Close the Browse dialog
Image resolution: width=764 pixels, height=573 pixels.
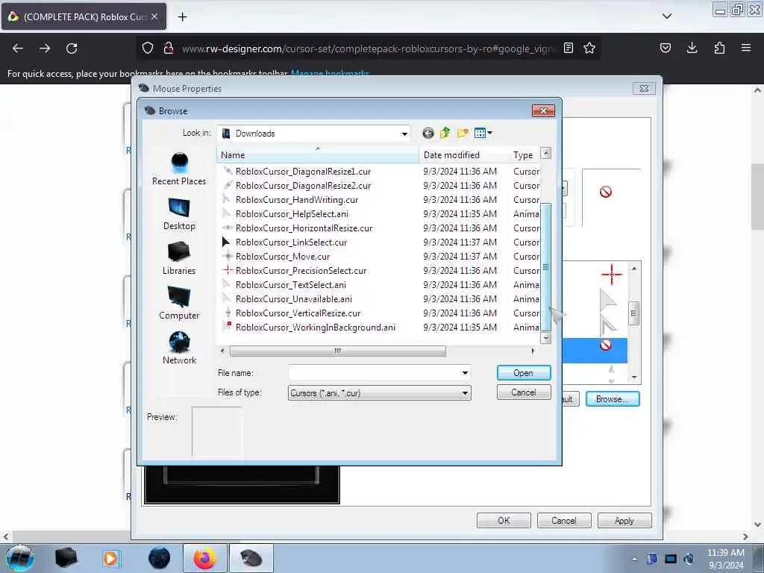(x=543, y=110)
